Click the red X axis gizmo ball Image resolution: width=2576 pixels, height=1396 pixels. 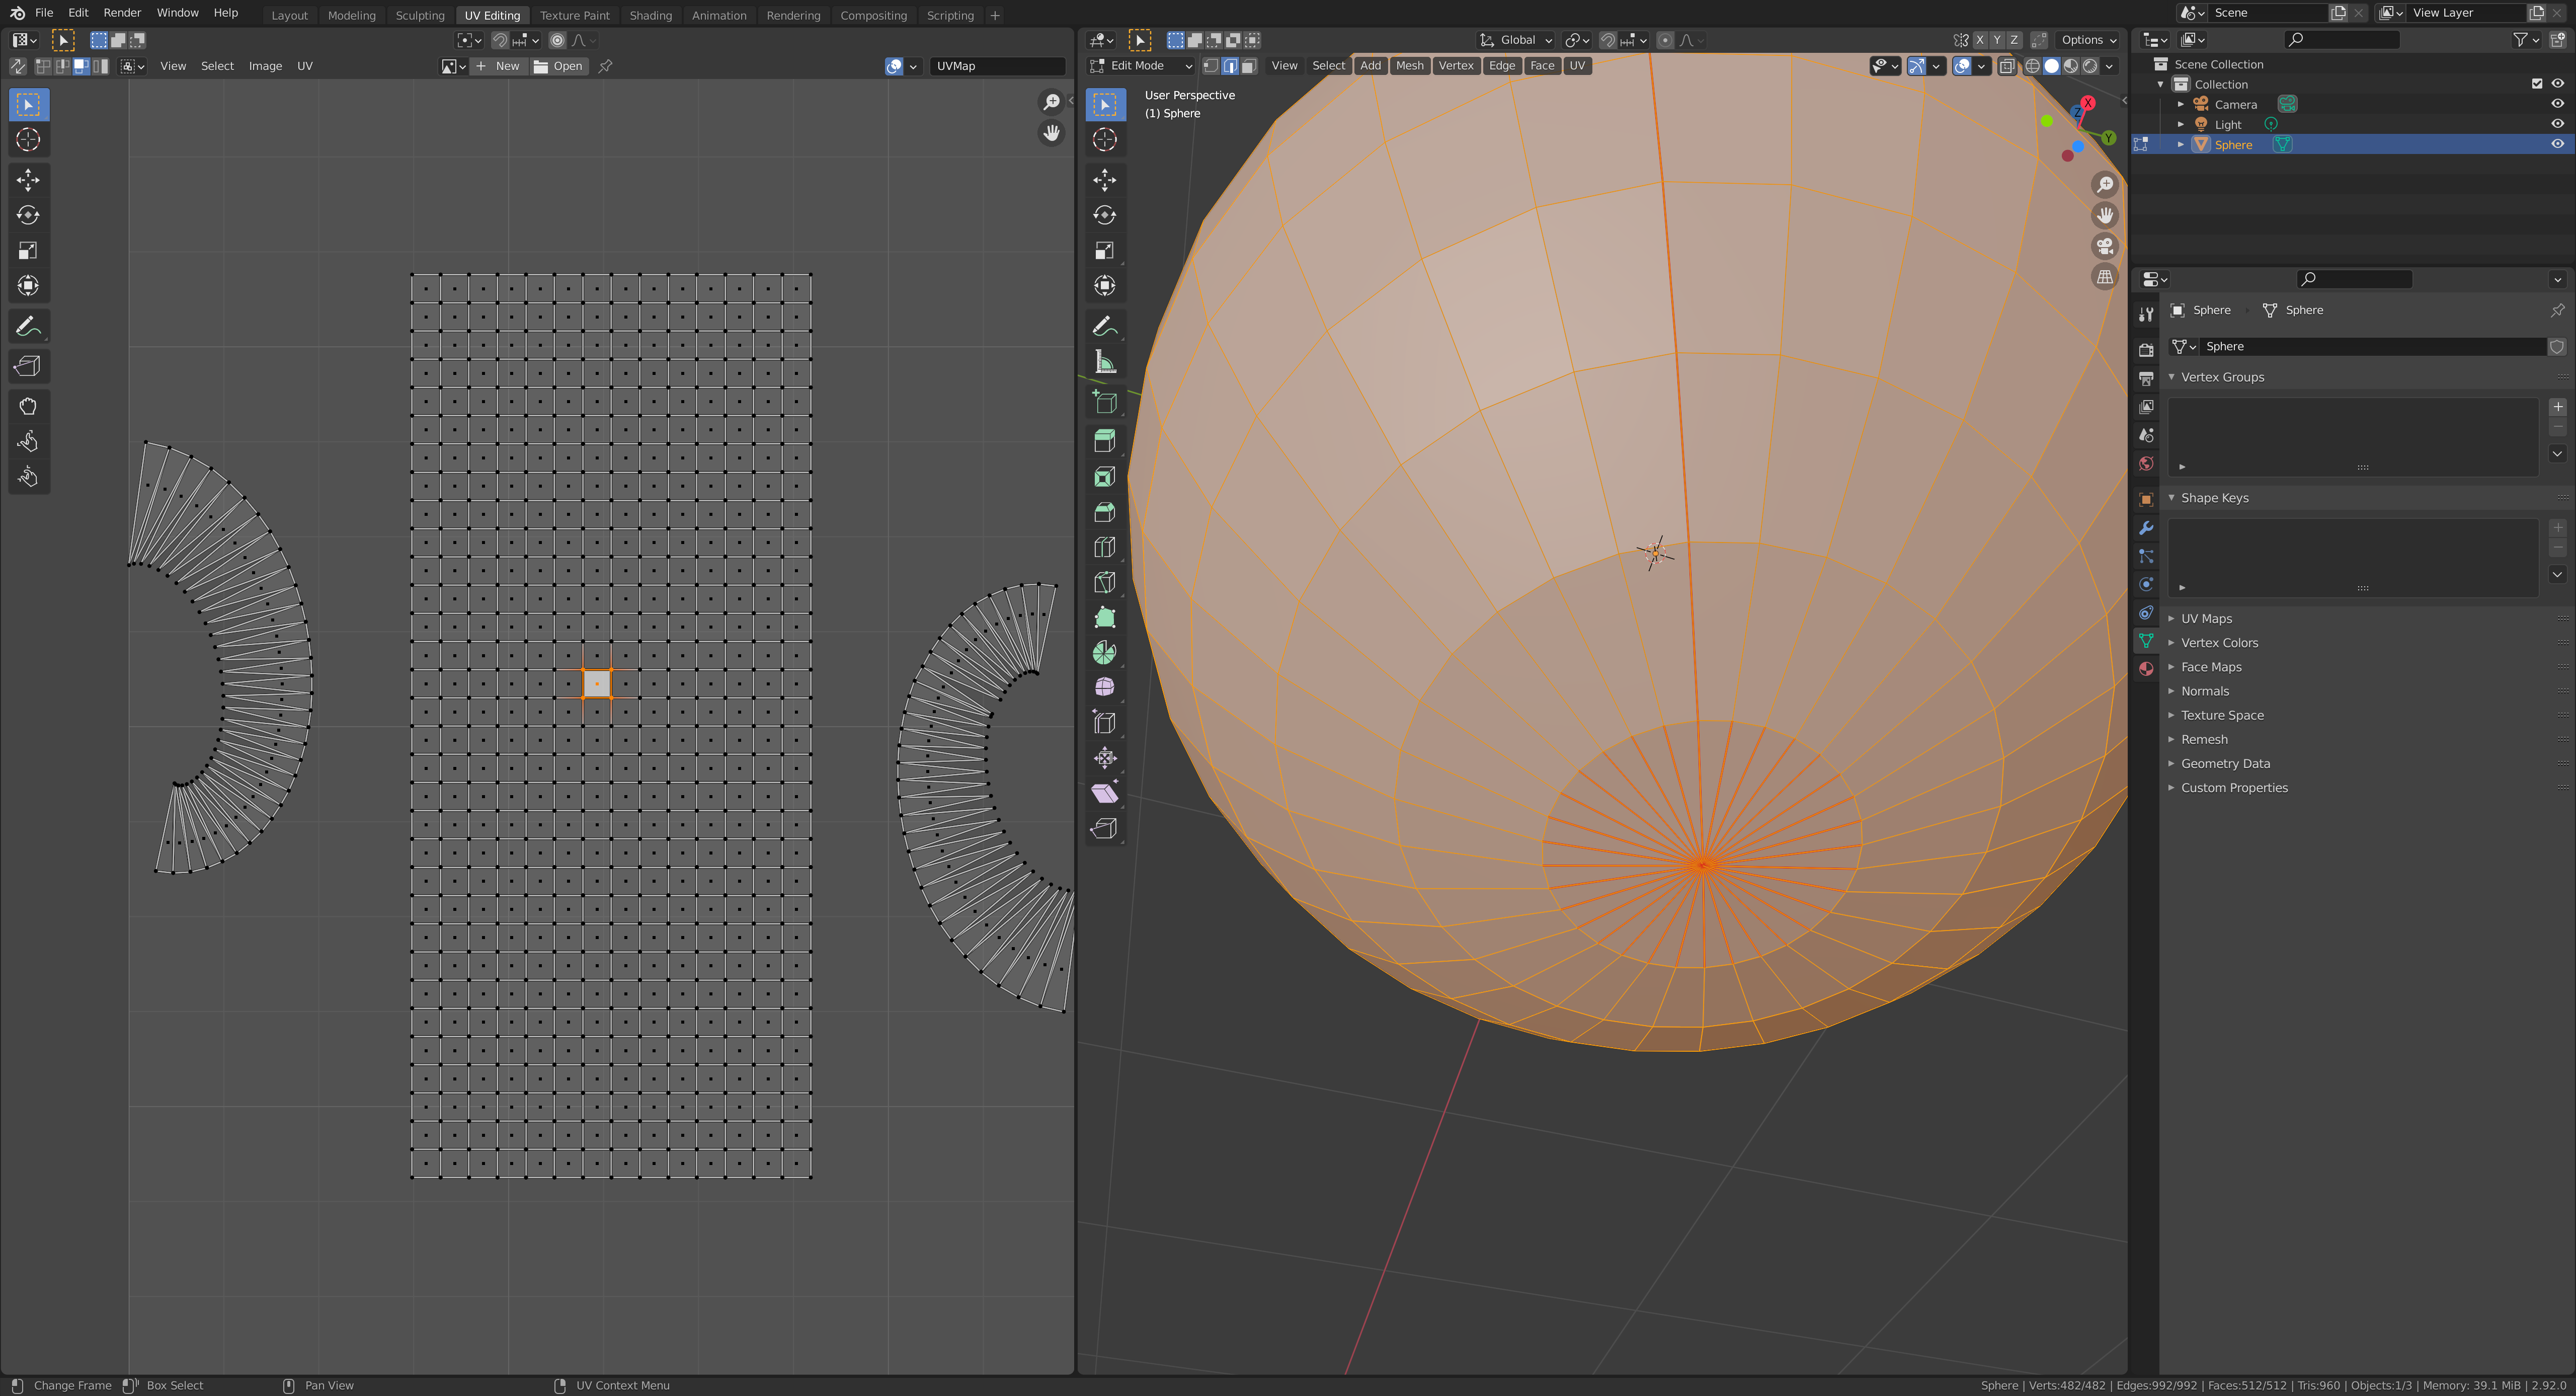(2088, 103)
